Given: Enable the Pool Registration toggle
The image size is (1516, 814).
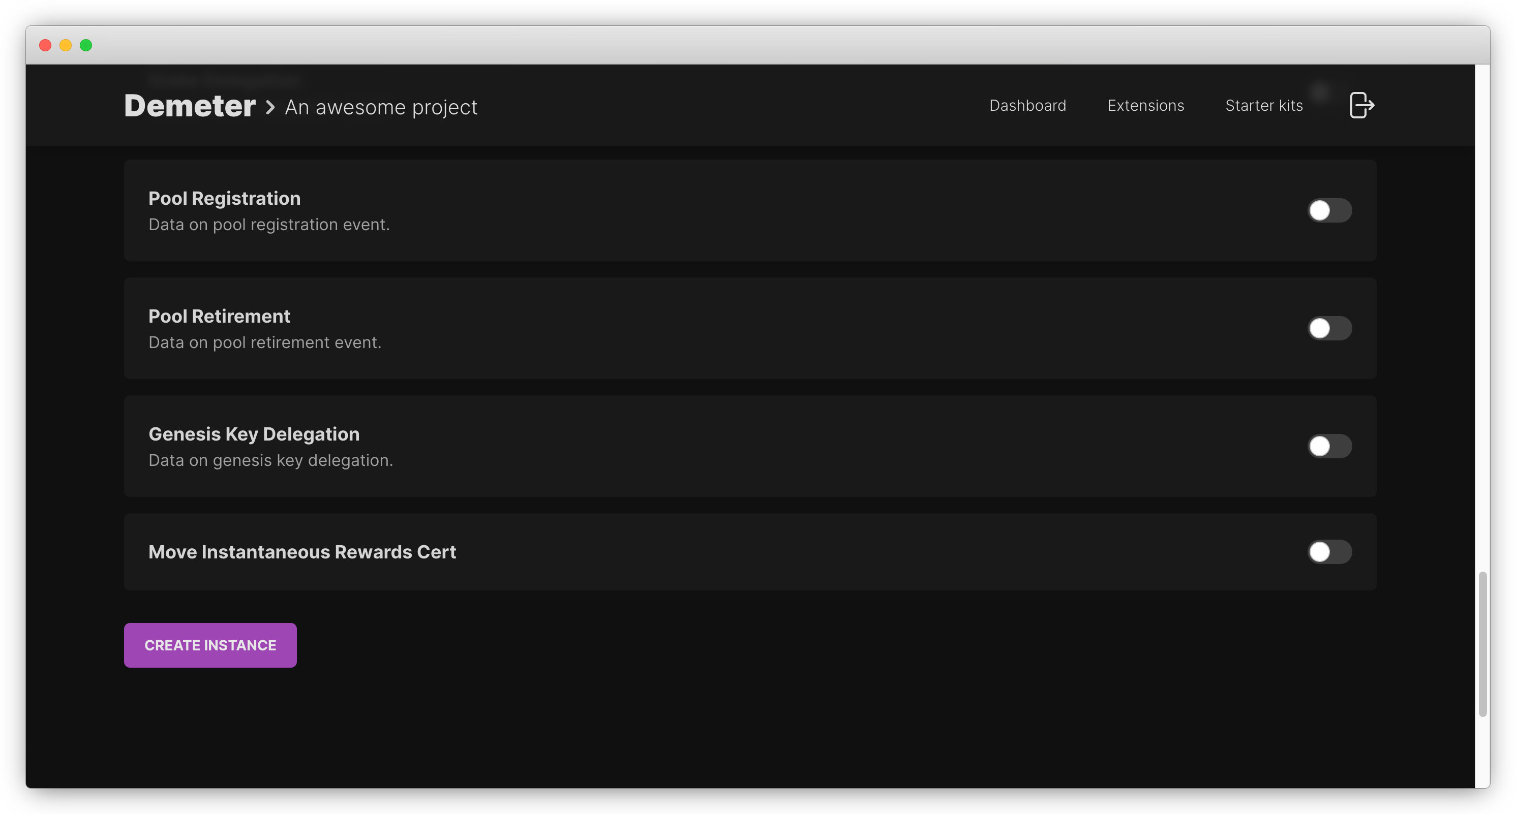Looking at the screenshot, I should (x=1329, y=210).
